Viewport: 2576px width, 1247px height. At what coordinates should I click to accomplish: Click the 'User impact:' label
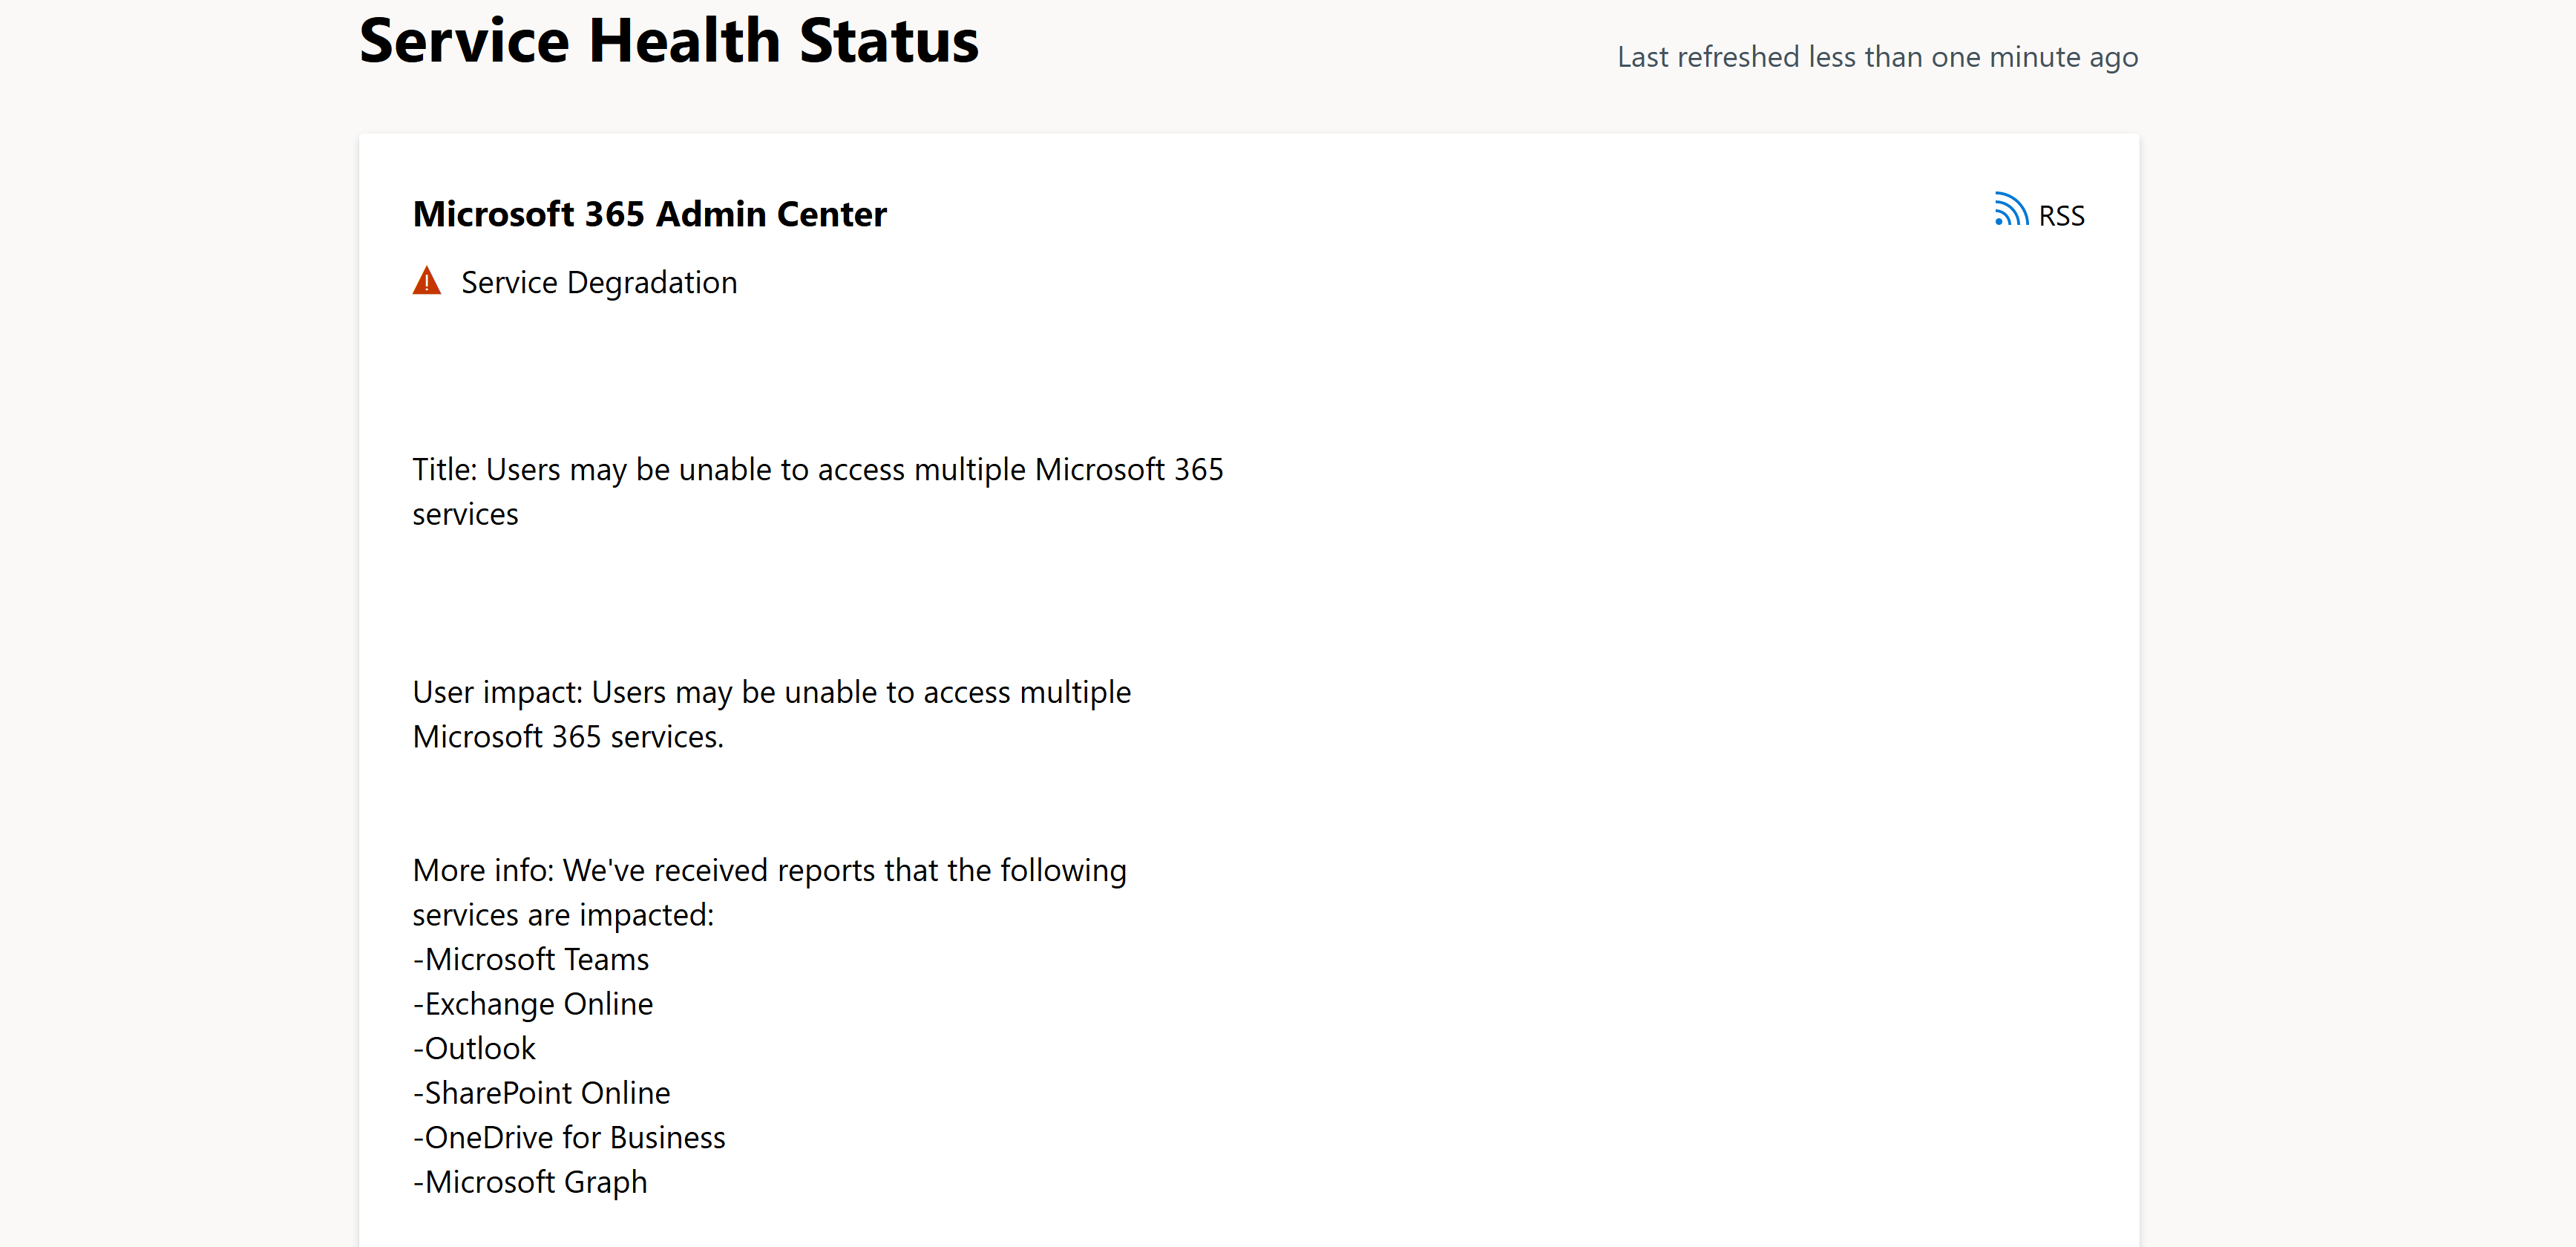tap(497, 692)
